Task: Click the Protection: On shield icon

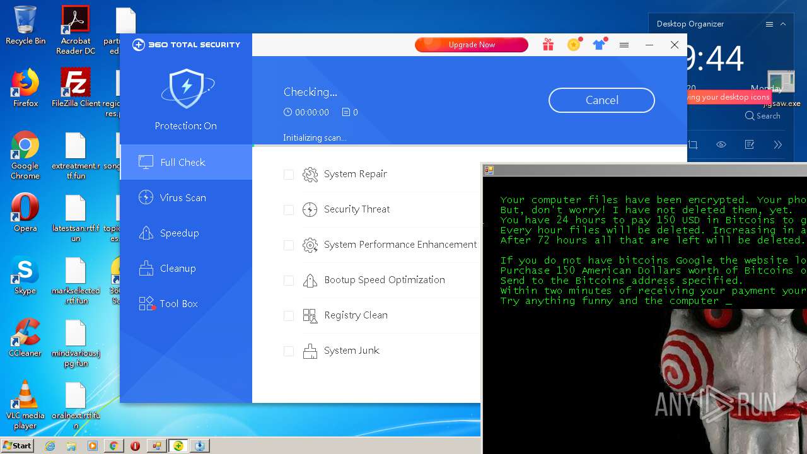Action: [x=186, y=88]
